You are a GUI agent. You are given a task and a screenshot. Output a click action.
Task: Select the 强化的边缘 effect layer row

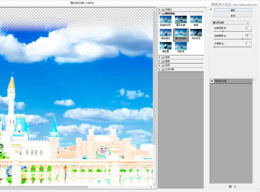point(231,81)
